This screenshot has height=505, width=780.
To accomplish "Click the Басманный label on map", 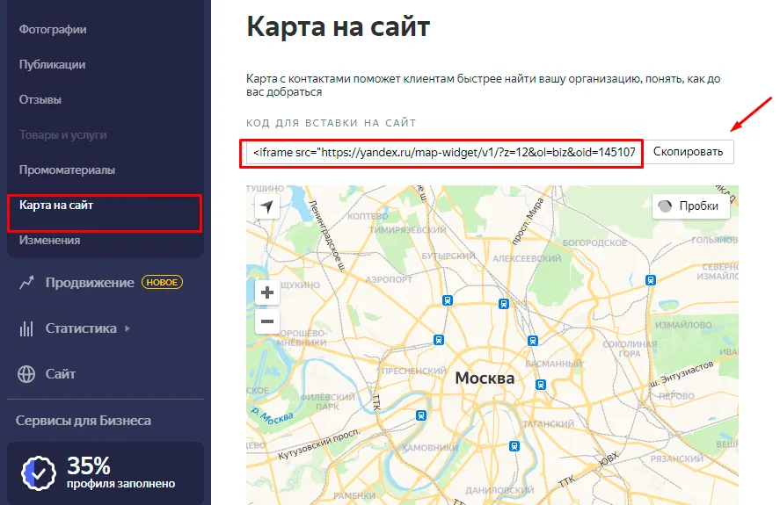I will coord(553,364).
